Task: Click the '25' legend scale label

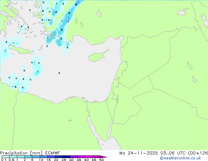Action: tap(64, 160)
